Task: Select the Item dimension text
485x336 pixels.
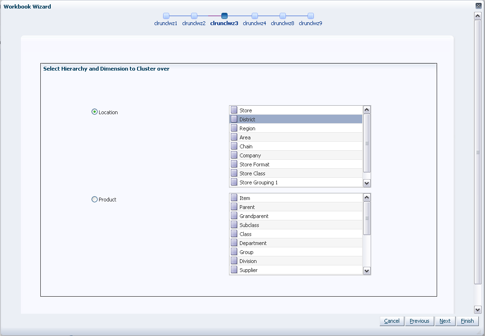Action: pos(245,198)
